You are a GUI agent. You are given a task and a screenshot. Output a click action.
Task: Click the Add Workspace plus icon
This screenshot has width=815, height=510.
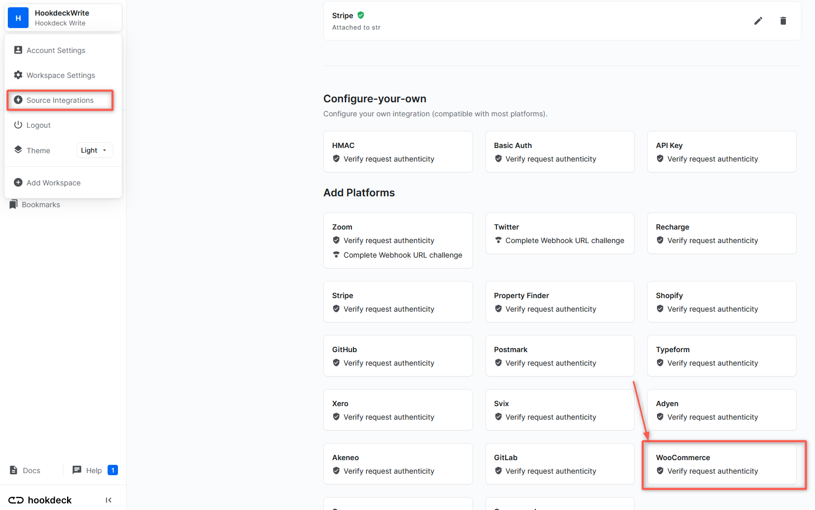[18, 182]
